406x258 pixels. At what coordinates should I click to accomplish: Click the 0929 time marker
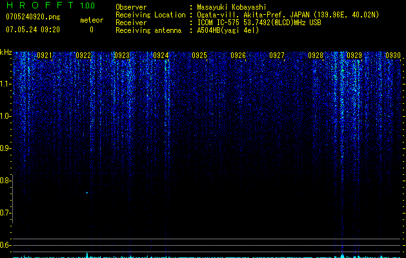click(x=354, y=55)
